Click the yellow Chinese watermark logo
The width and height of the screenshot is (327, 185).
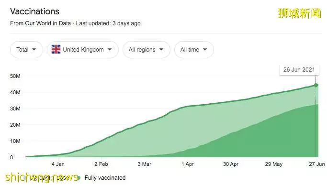click(x=299, y=13)
